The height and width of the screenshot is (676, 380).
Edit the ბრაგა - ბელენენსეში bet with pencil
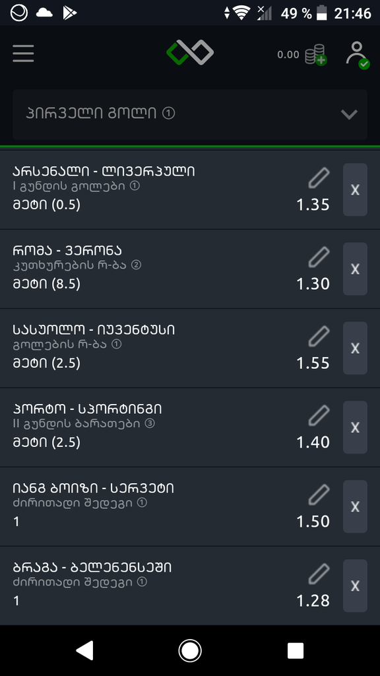319,575
